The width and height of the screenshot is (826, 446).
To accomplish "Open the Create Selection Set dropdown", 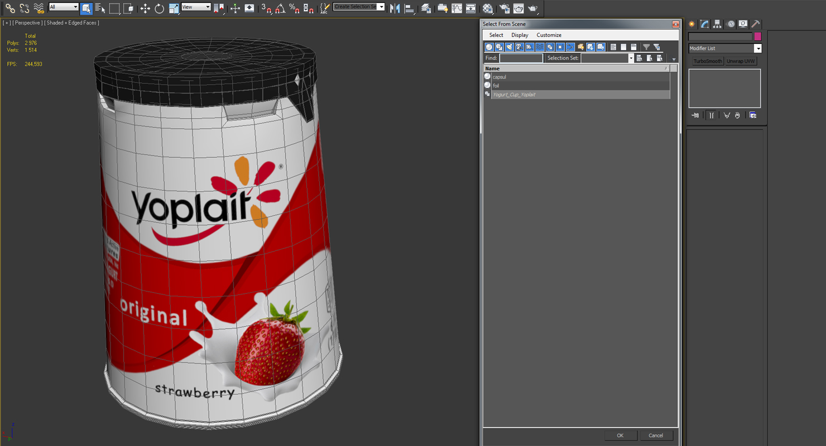I will click(x=359, y=7).
